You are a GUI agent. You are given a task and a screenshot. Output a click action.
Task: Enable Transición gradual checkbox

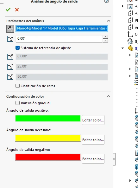click(17, 103)
